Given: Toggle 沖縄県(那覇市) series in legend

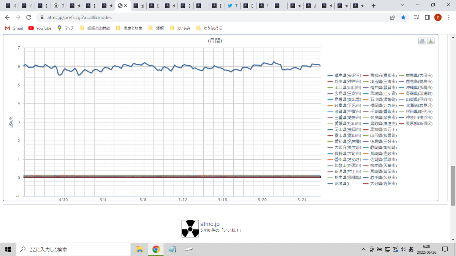Looking at the screenshot, I should 415,88.
